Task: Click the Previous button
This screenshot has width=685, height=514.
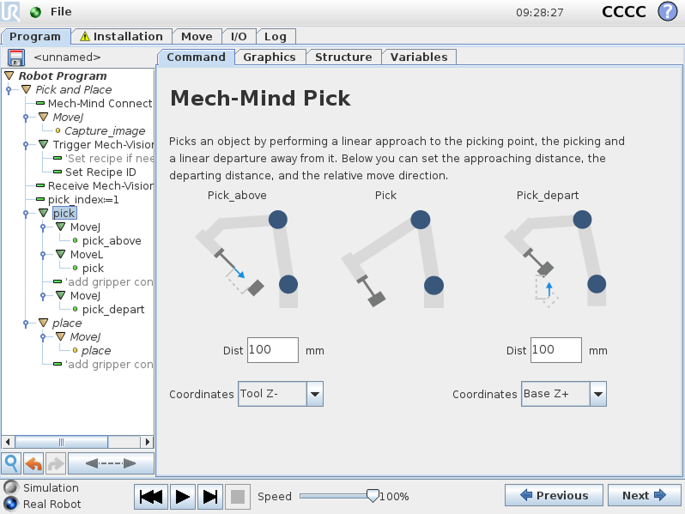Action: click(554, 495)
